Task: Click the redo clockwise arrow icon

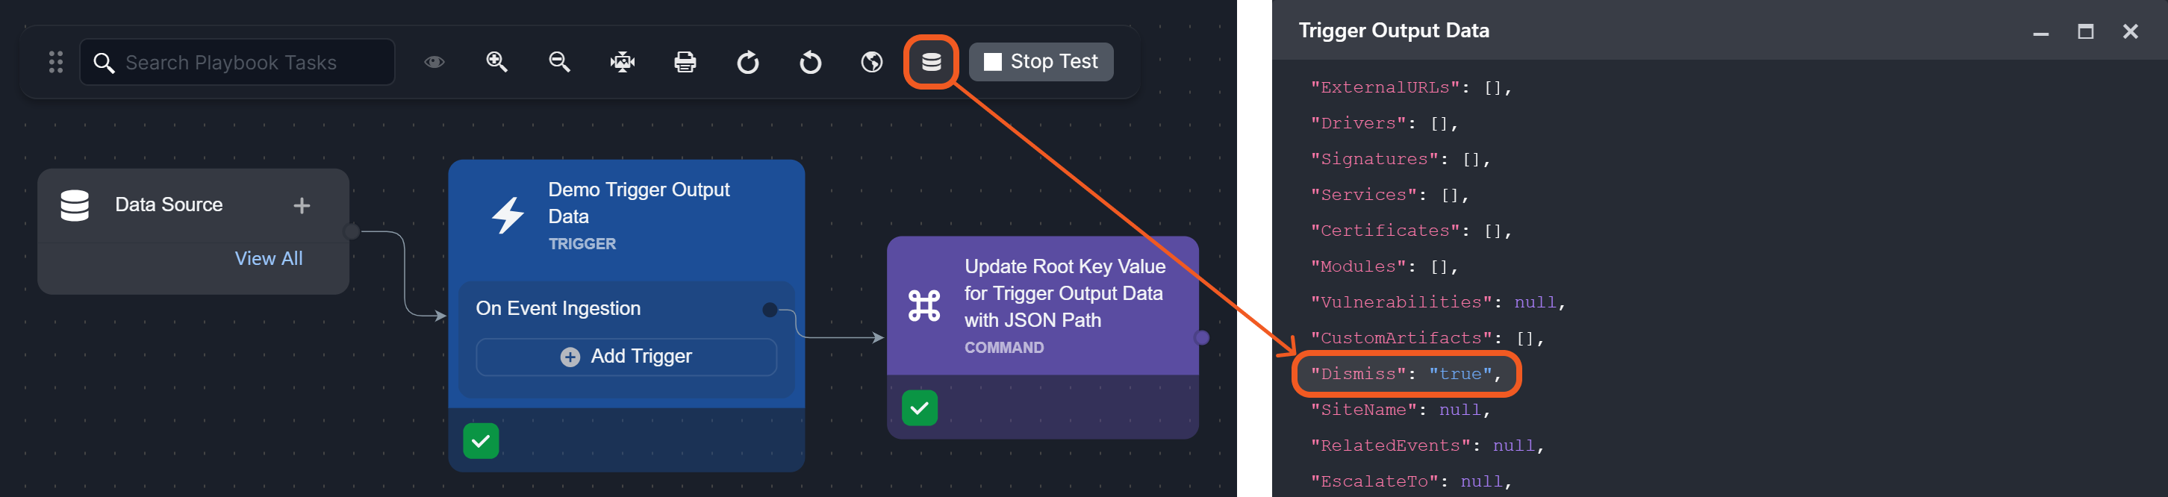Action: [747, 62]
